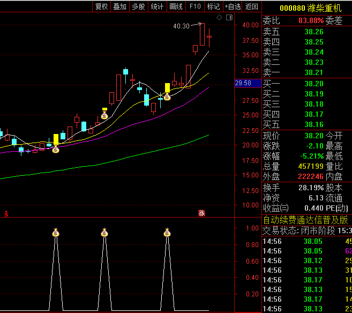Open F10 company information
The width and height of the screenshot is (352, 313).
tap(194, 6)
